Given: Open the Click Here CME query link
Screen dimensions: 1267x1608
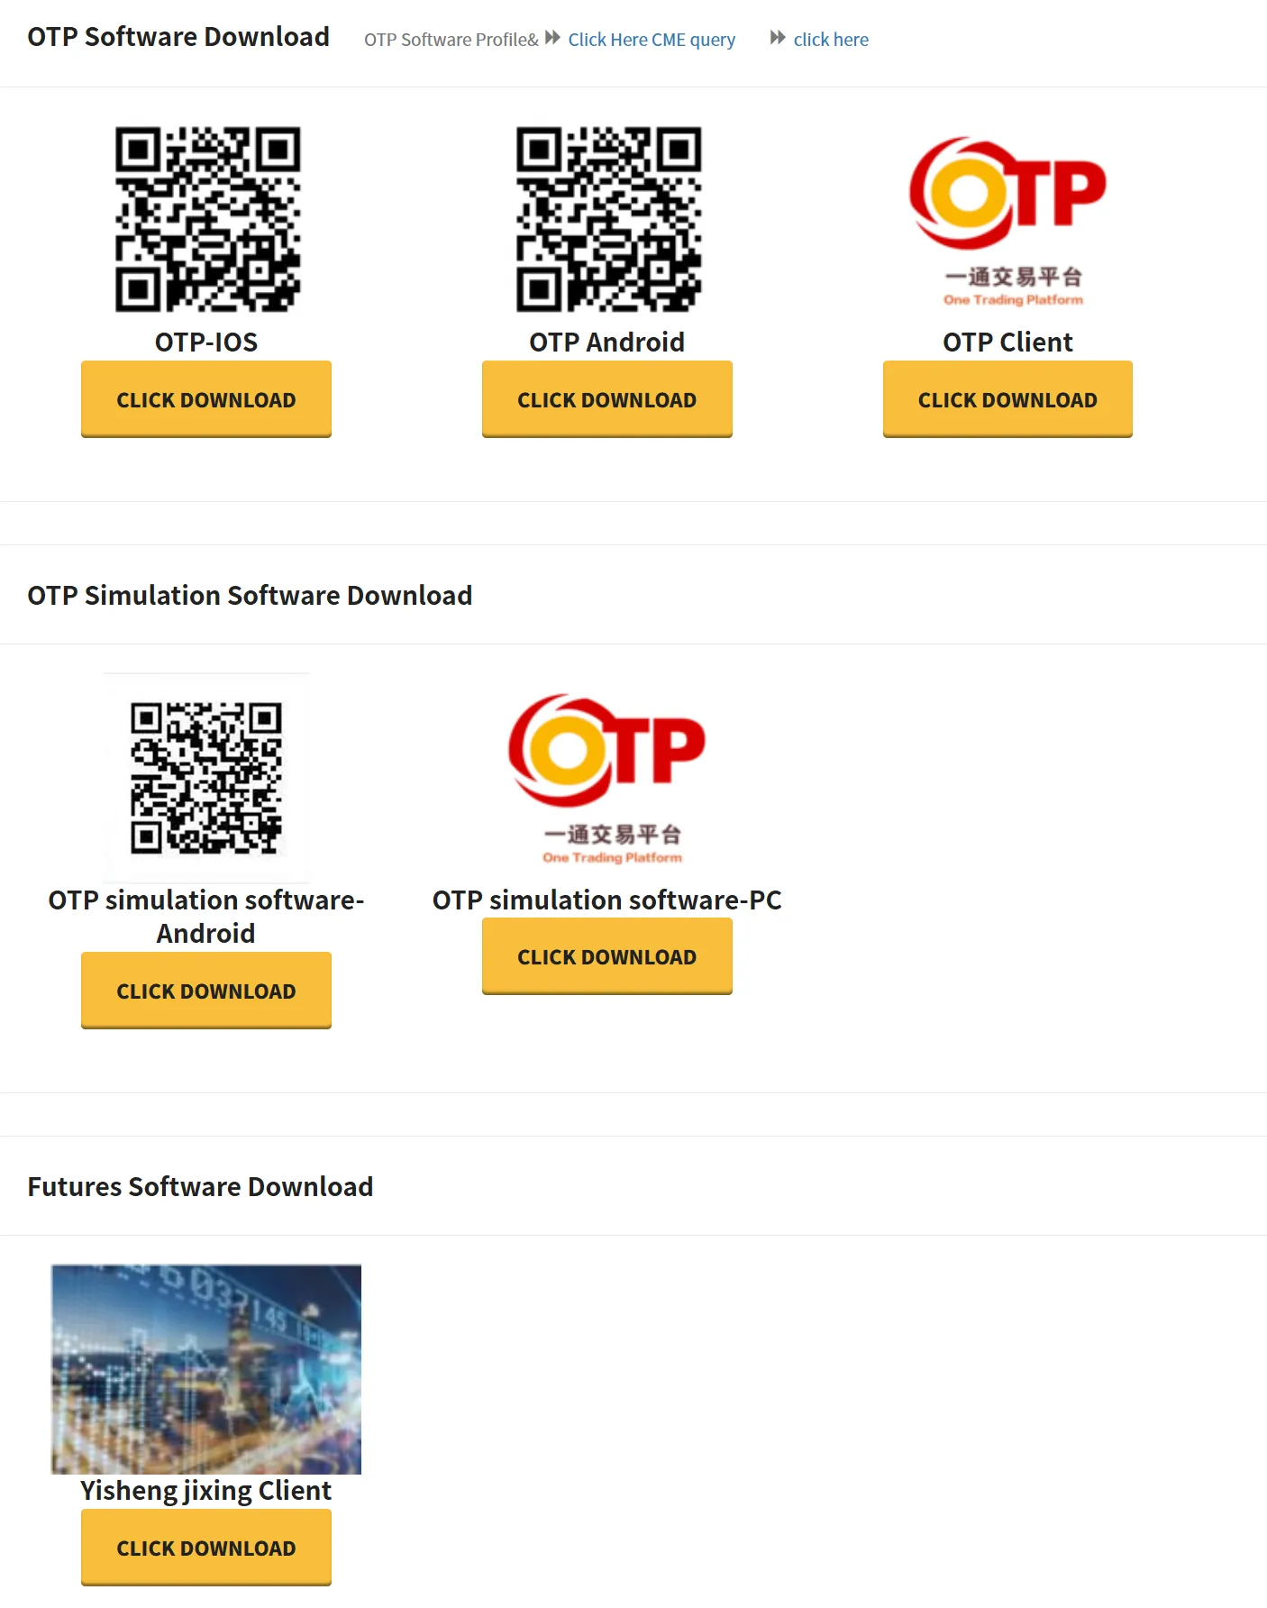Looking at the screenshot, I should [652, 40].
